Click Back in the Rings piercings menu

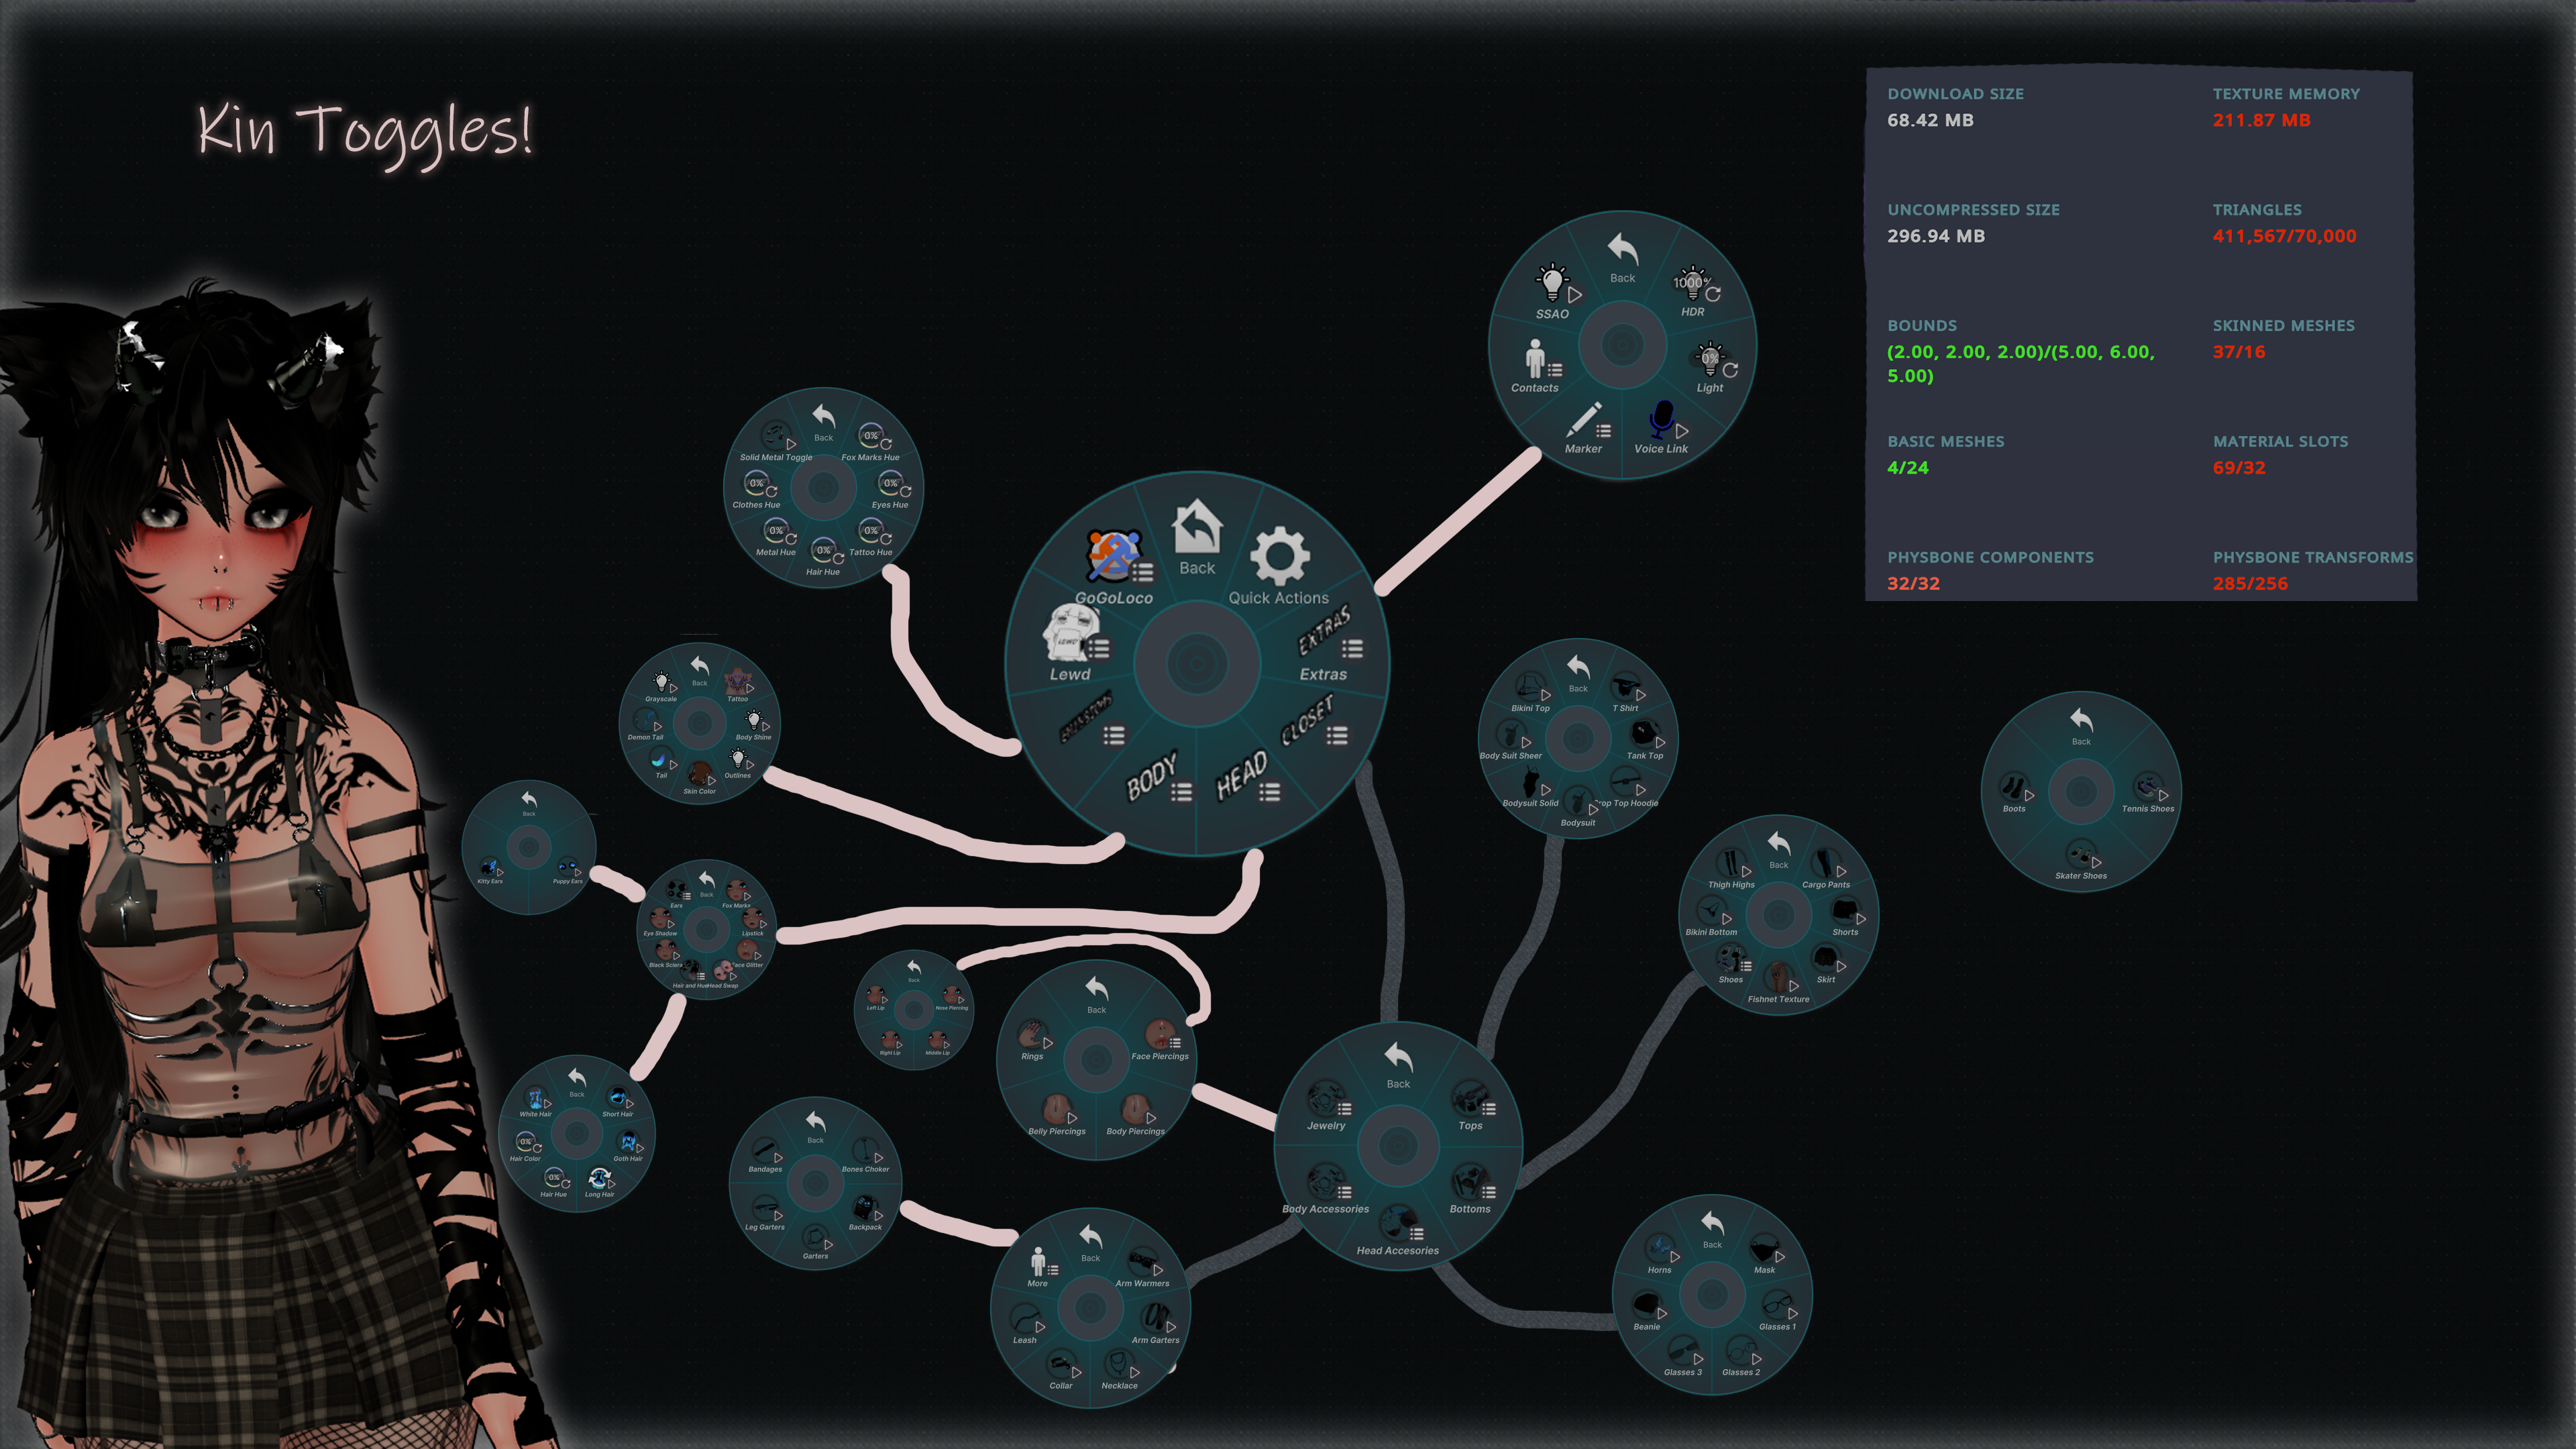pyautogui.click(x=1096, y=993)
